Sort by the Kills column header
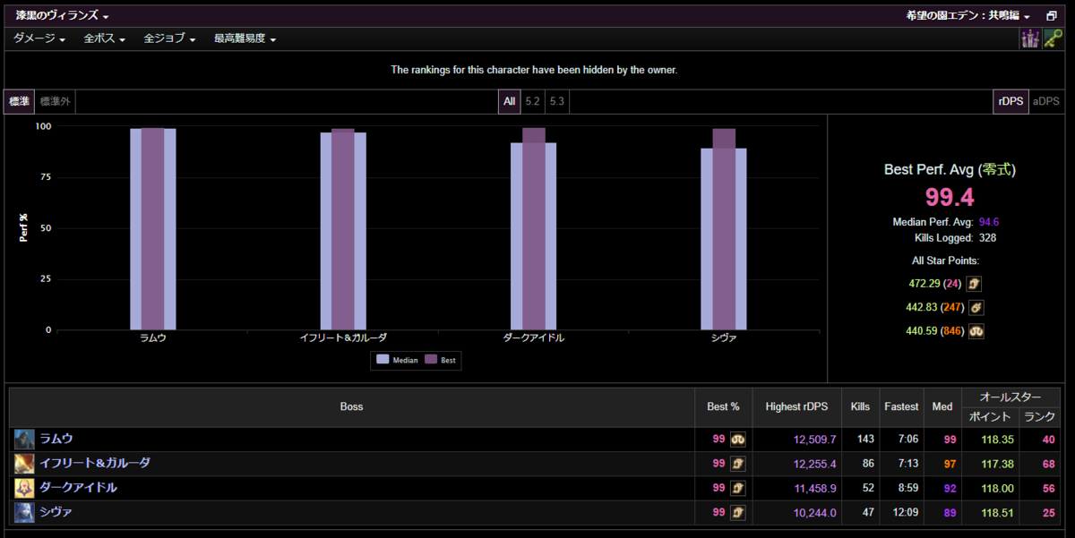 click(860, 406)
